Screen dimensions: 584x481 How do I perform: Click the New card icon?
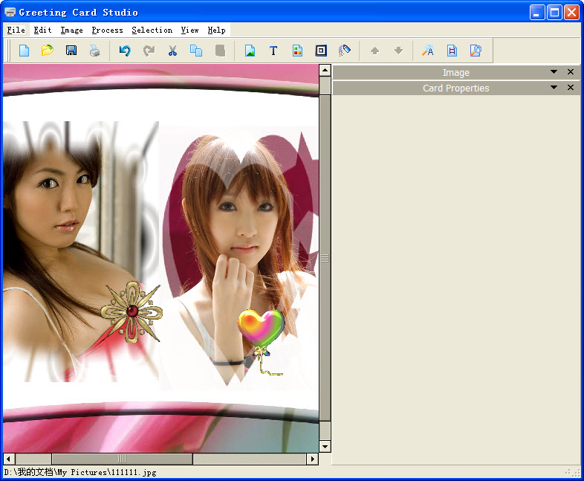(x=25, y=51)
